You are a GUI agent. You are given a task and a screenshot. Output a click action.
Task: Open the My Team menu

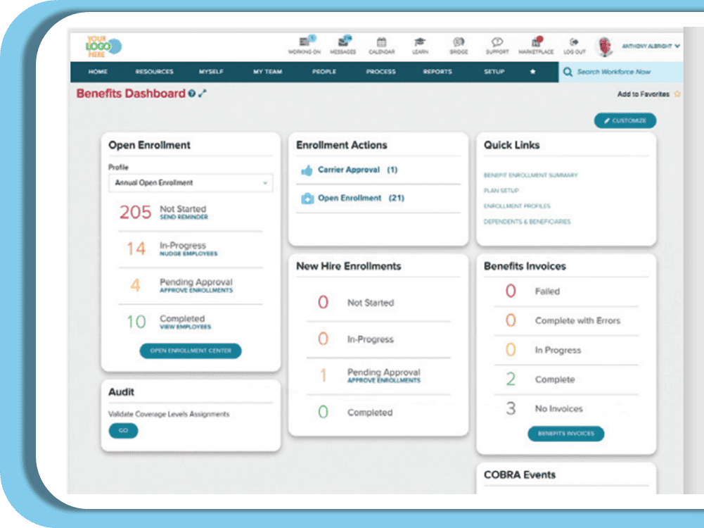[267, 72]
